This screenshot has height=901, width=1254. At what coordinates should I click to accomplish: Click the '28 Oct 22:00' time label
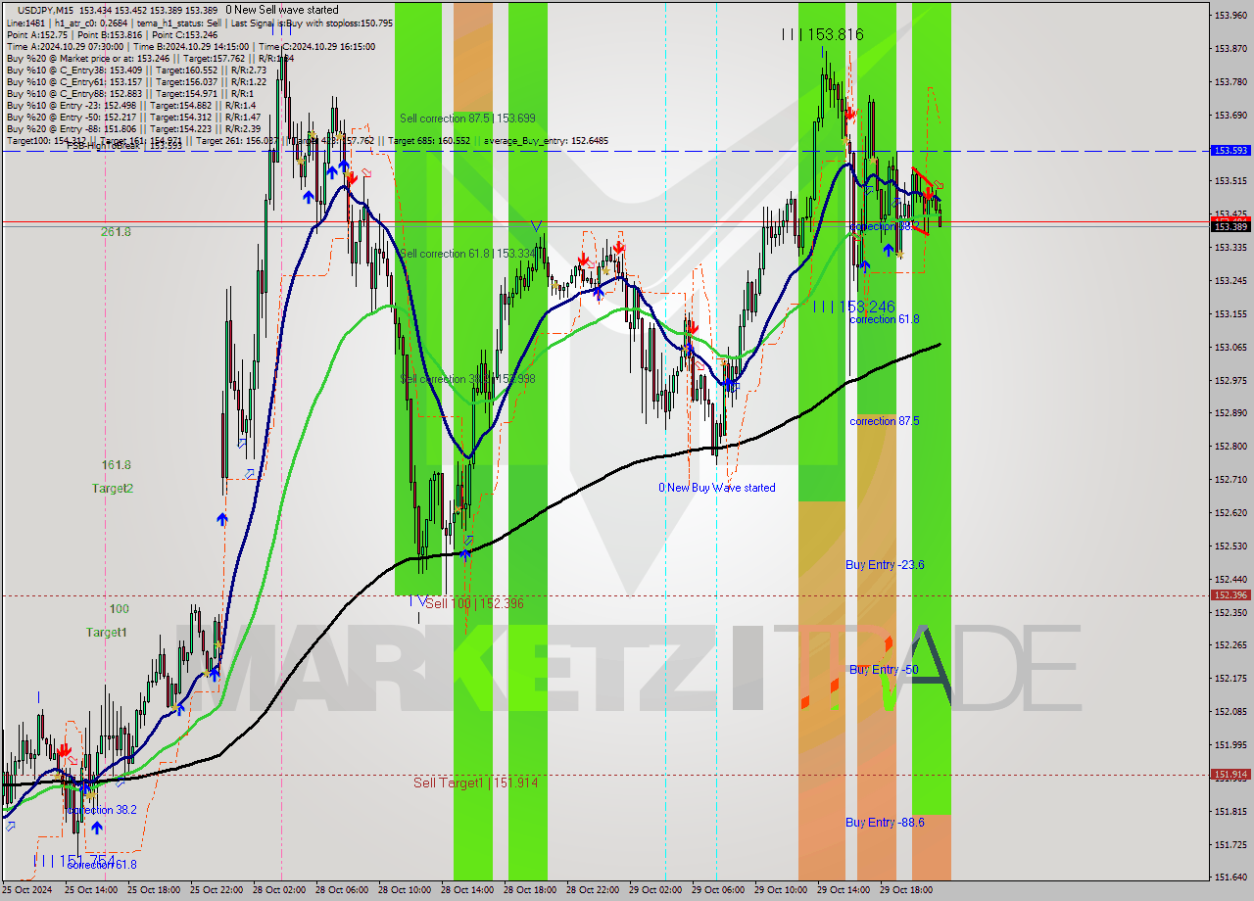coord(594,890)
